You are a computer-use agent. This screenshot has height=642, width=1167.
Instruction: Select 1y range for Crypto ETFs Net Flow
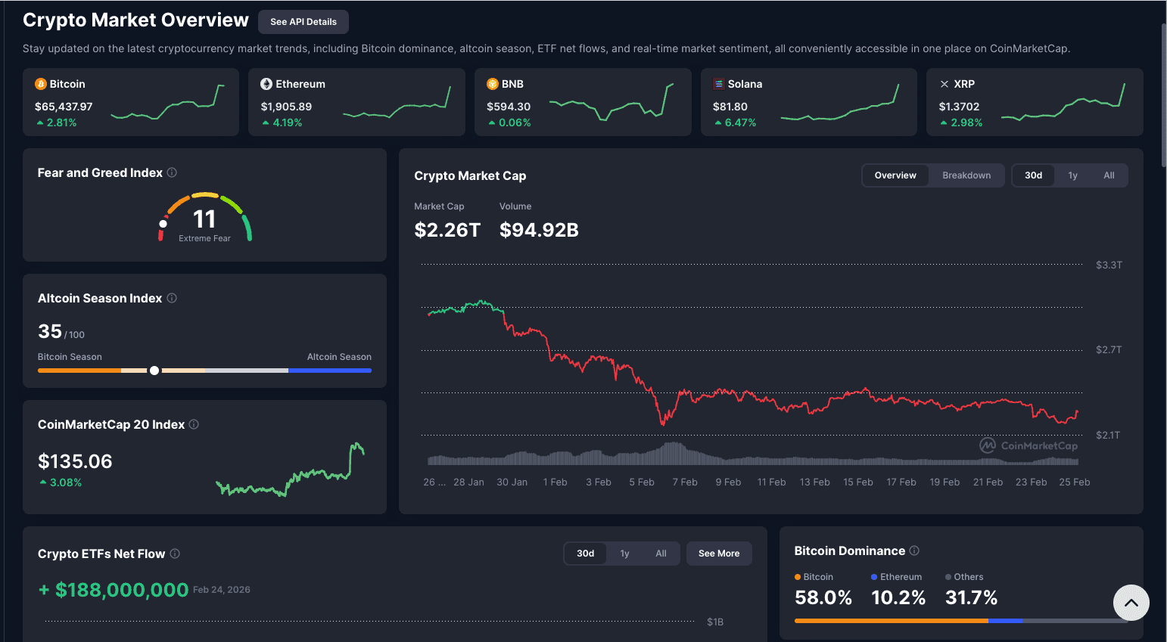pos(624,554)
